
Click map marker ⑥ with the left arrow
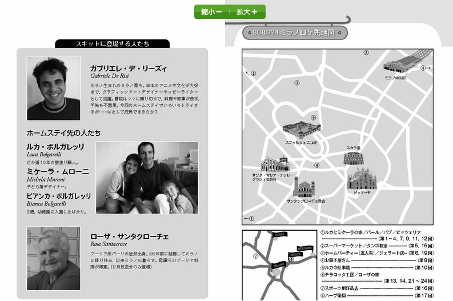(251, 218)
